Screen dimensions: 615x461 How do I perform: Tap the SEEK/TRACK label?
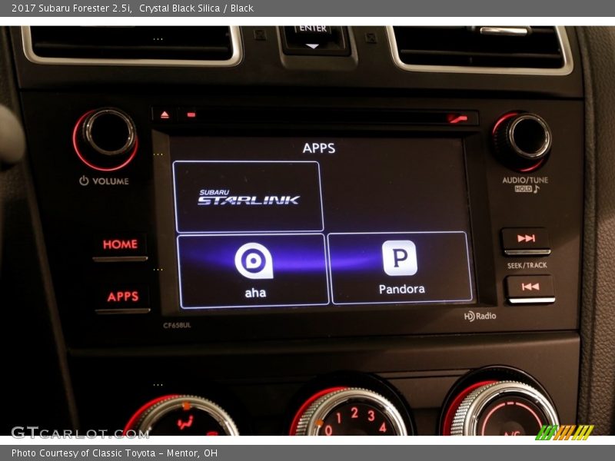[527, 265]
